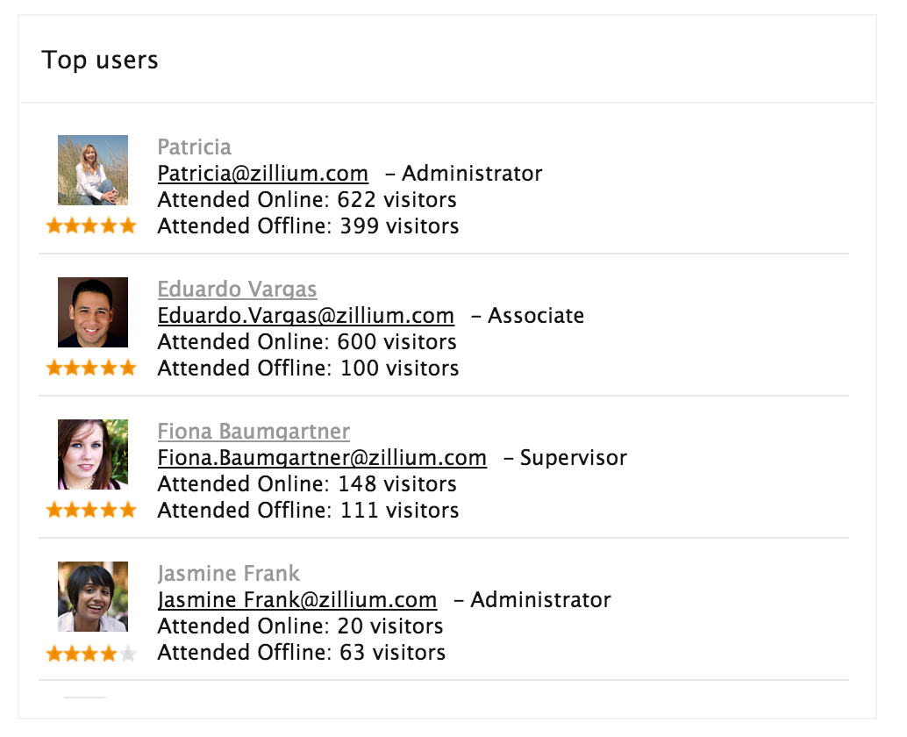Click the grey fifth star for Jasmine Frank
The width and height of the screenshot is (907, 737).
(x=128, y=654)
